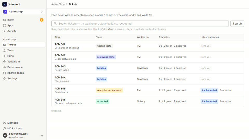Open ticket ACME-15

click(x=60, y=89)
